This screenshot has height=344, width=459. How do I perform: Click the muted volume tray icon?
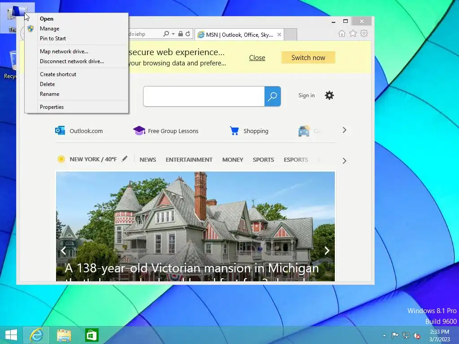(x=417, y=335)
